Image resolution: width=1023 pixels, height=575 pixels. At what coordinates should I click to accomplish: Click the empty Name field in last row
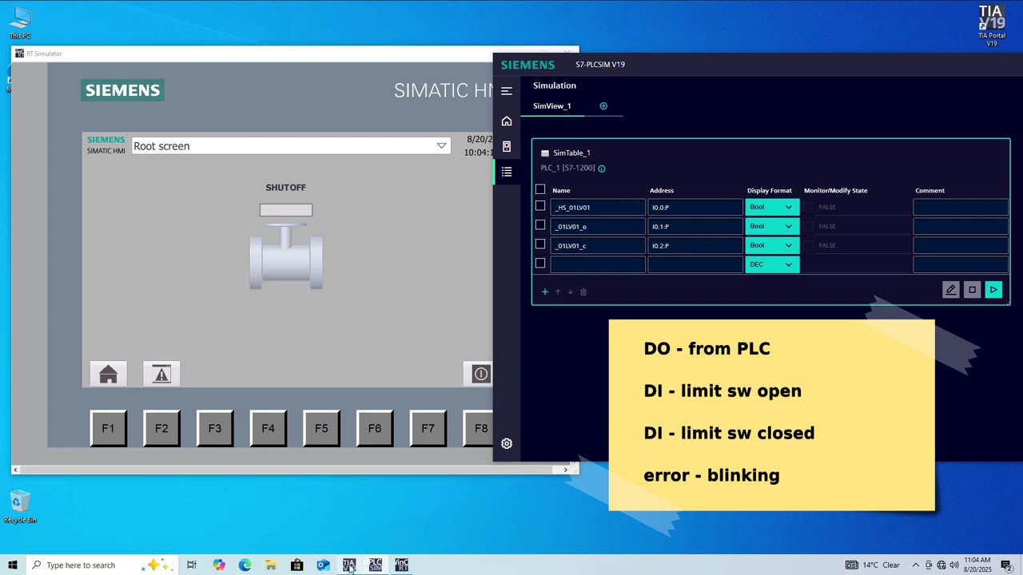[598, 265]
